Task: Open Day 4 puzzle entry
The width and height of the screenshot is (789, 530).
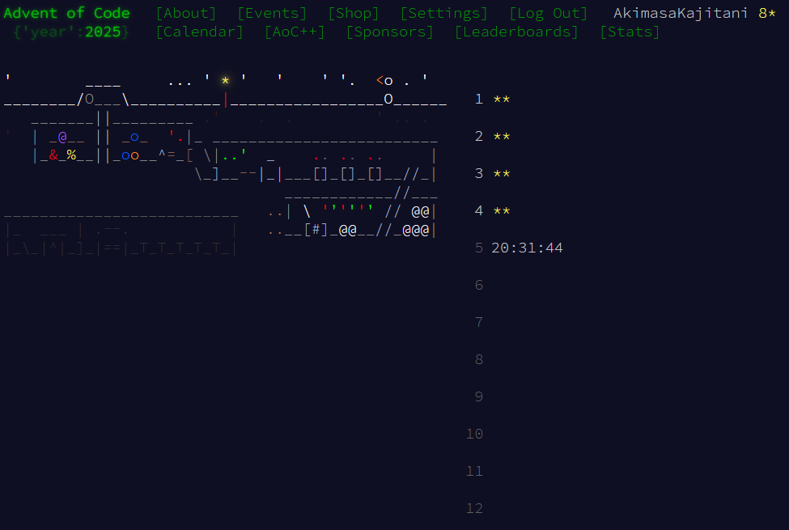Action: [x=492, y=210]
